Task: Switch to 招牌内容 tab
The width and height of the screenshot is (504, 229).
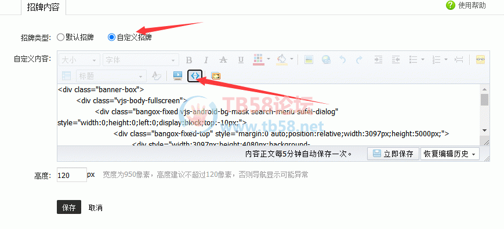Action: click(x=43, y=8)
